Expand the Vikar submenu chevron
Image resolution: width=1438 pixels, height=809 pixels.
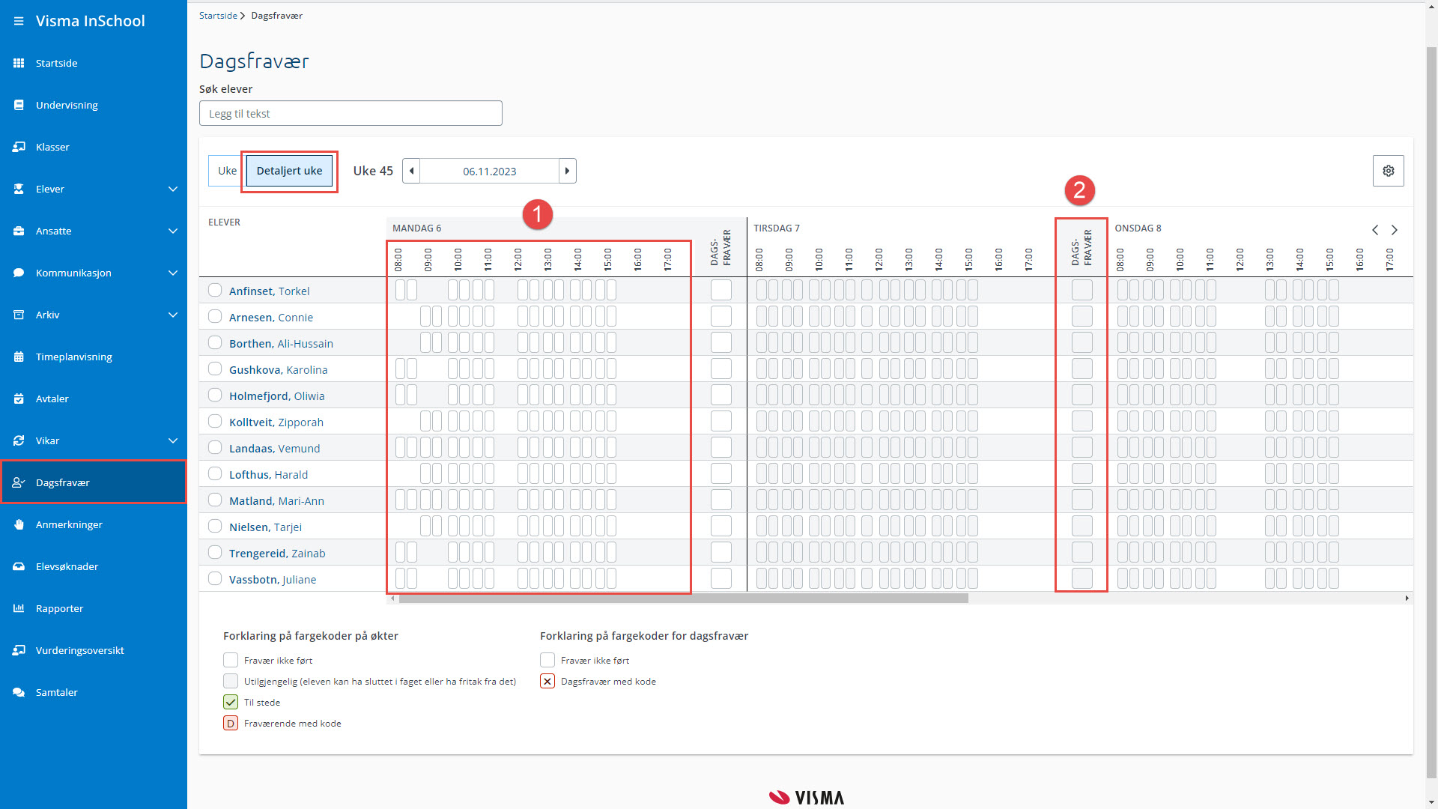(x=173, y=440)
